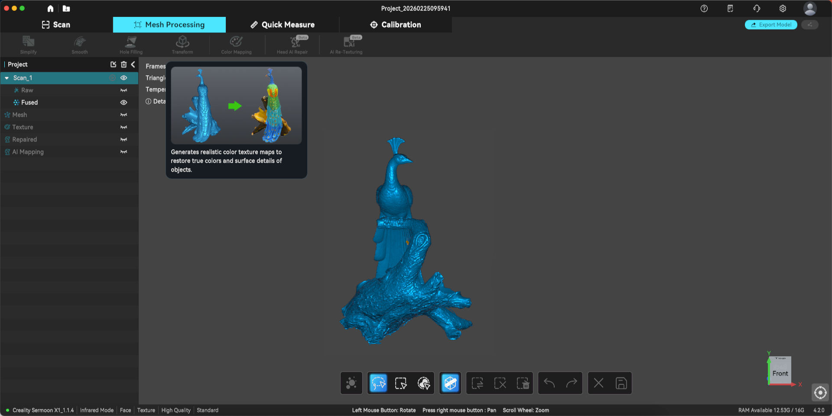Click the Hole Filling tool icon
This screenshot has height=416, width=832.
[131, 45]
